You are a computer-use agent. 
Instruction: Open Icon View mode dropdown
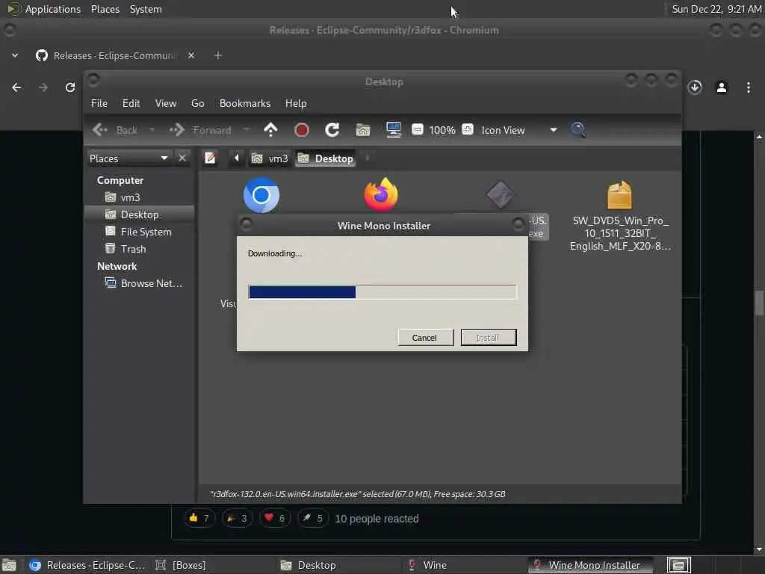click(518, 130)
